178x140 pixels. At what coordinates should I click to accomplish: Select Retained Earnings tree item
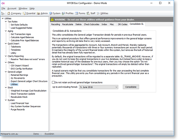[19, 75]
